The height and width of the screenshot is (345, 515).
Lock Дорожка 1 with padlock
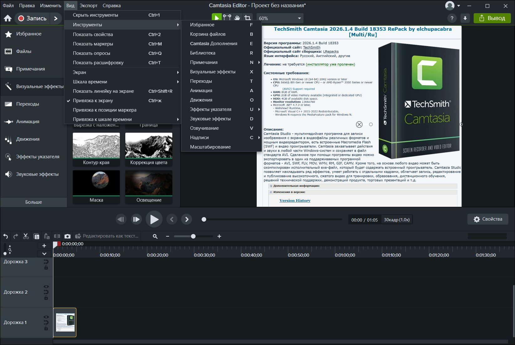tap(46, 328)
